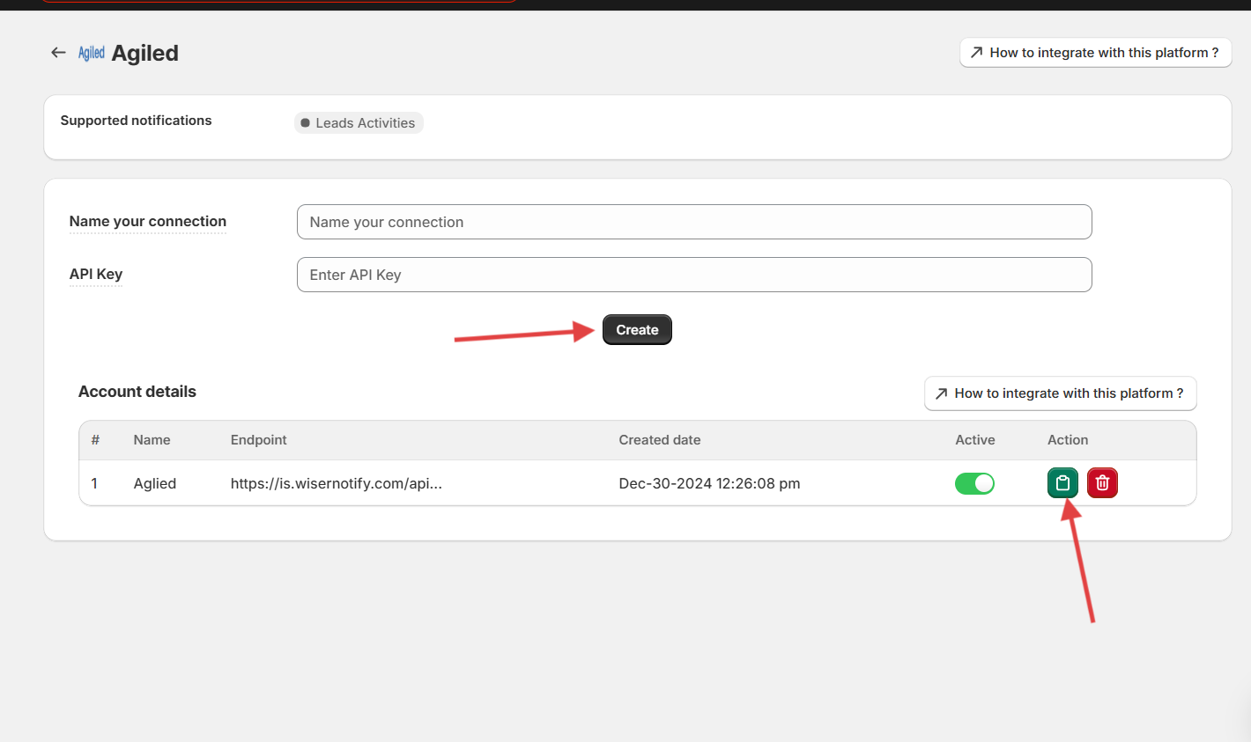This screenshot has width=1251, height=742.
Task: Click into the Enter API Key field
Action: (x=694, y=275)
